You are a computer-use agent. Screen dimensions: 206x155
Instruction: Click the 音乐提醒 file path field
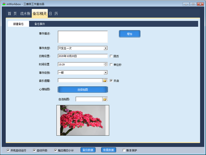pyautogui.click(x=80, y=80)
